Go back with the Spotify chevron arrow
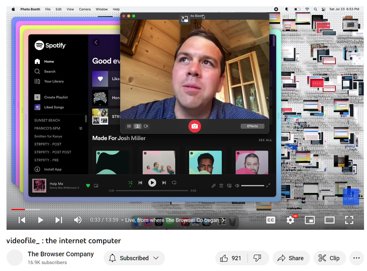 (96, 42)
